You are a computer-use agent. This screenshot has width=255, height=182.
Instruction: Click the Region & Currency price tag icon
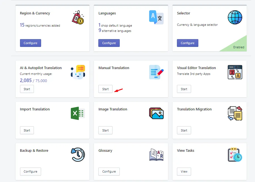click(78, 17)
